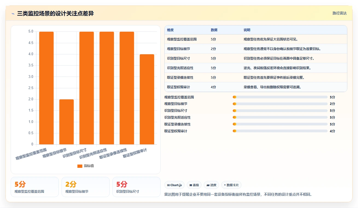The width and height of the screenshot is (358, 208).
Task: Click the 2分 value in the table's 观察型目标细节 row
Action: [213, 49]
